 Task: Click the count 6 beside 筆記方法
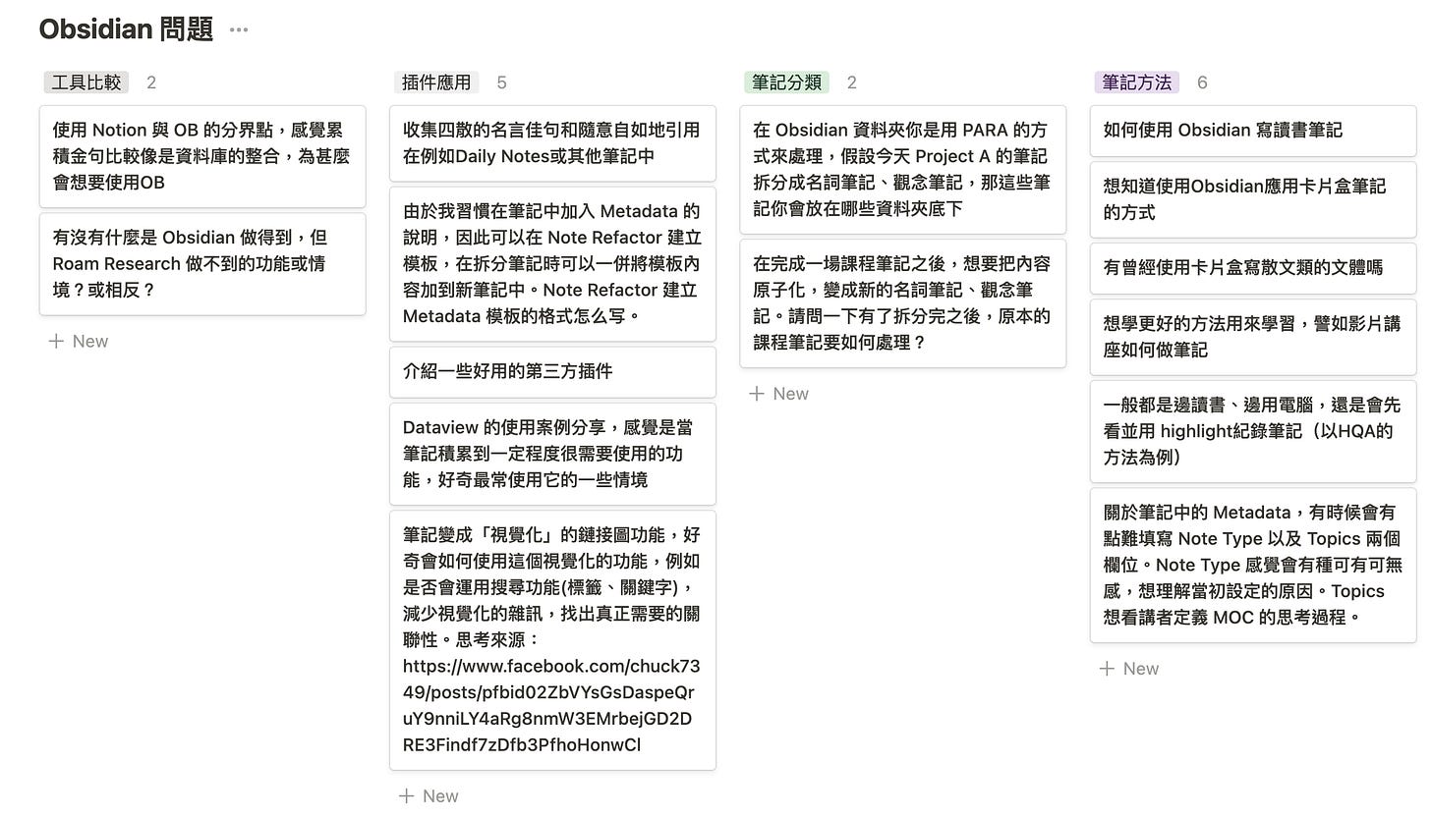(1202, 82)
